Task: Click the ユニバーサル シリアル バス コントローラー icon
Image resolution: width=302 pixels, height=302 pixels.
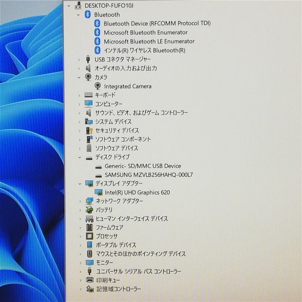Action: coord(89,271)
